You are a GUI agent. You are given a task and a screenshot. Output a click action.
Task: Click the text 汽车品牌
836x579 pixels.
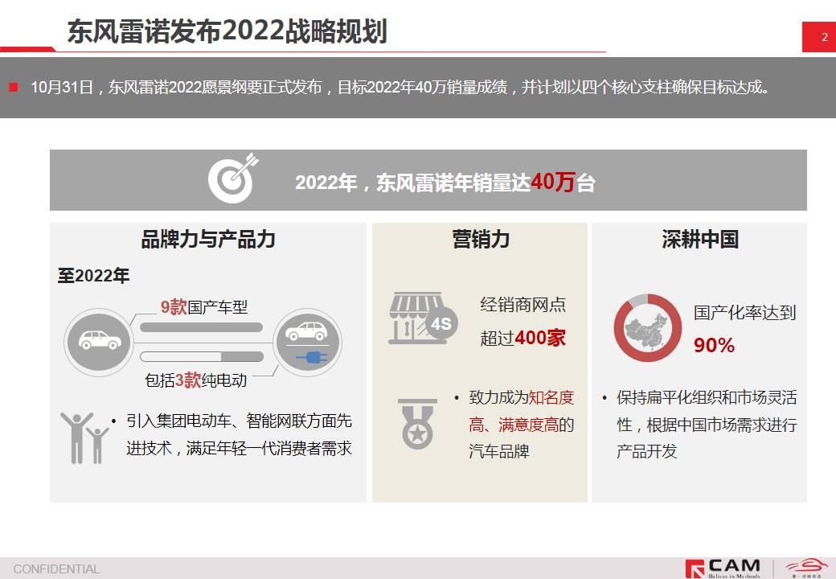[499, 452]
